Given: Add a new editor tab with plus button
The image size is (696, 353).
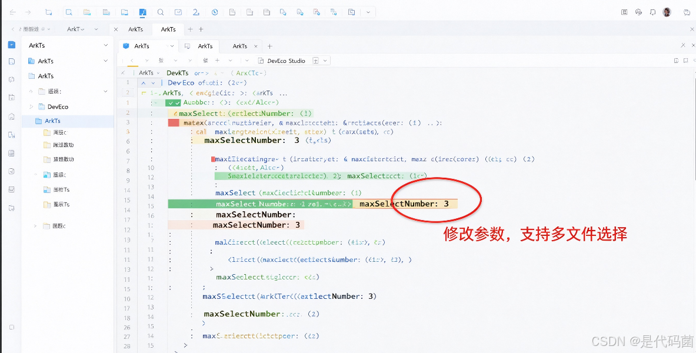Looking at the screenshot, I should click(270, 46).
